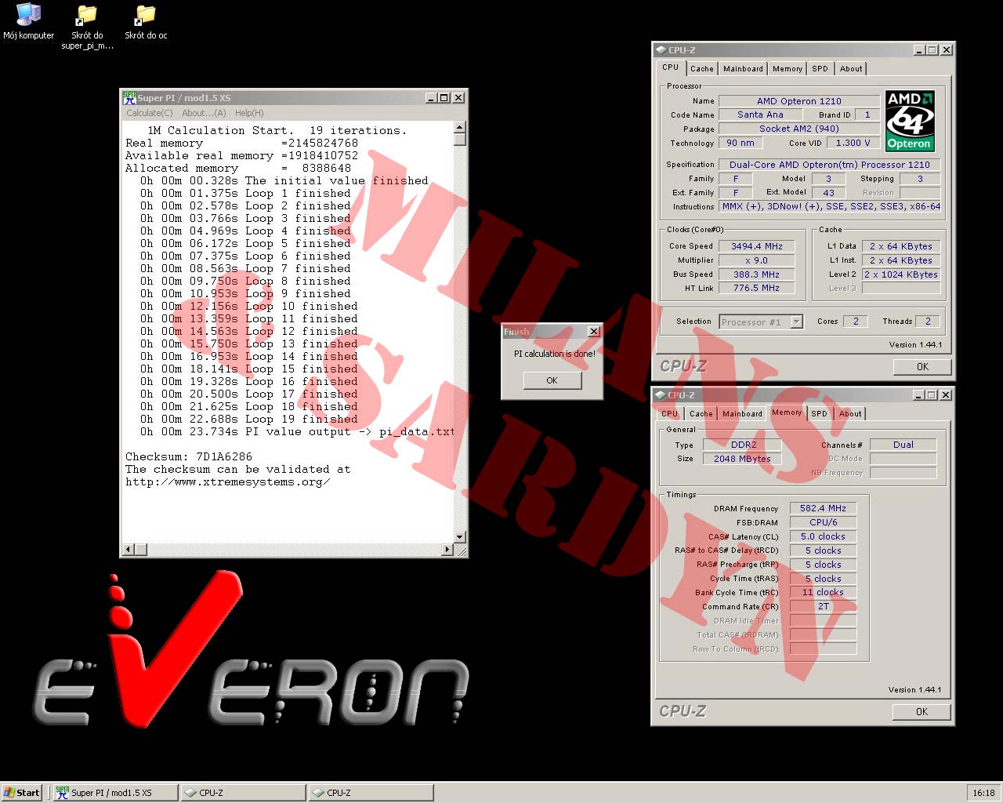
Task: Open About tab in upper CPU-Z window
Action: pos(851,69)
